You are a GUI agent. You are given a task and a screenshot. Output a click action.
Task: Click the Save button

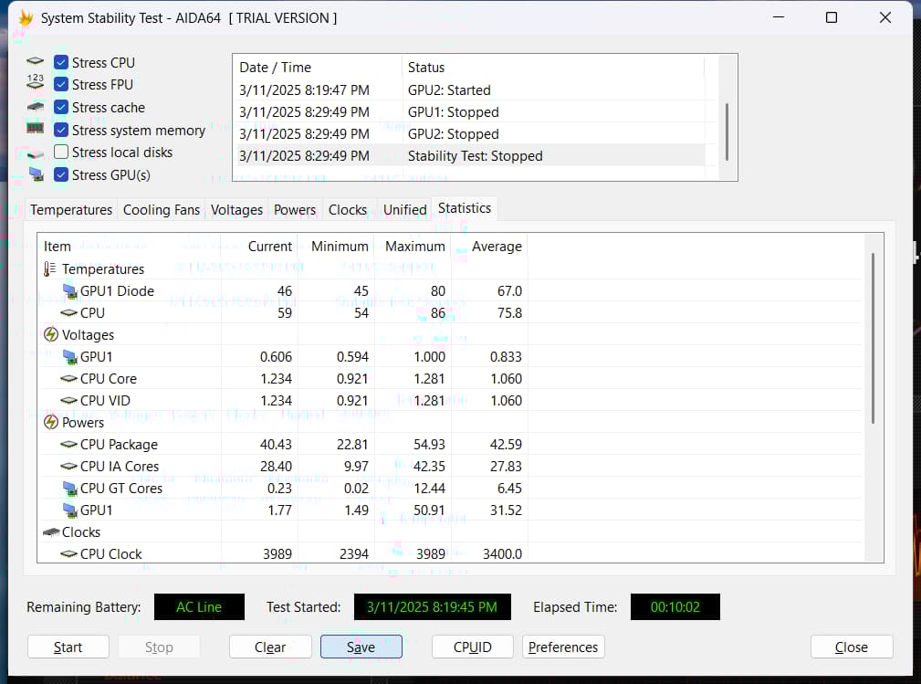pos(361,647)
